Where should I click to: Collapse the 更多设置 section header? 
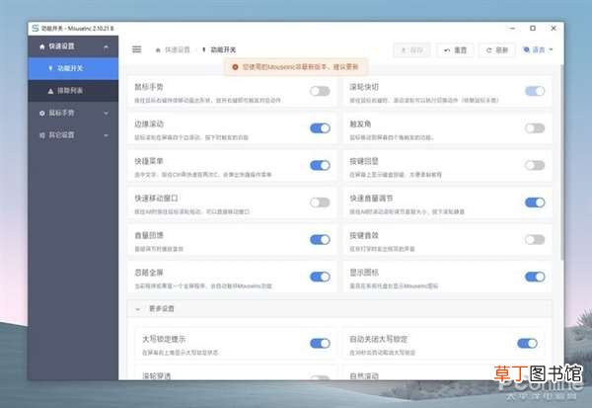339,309
